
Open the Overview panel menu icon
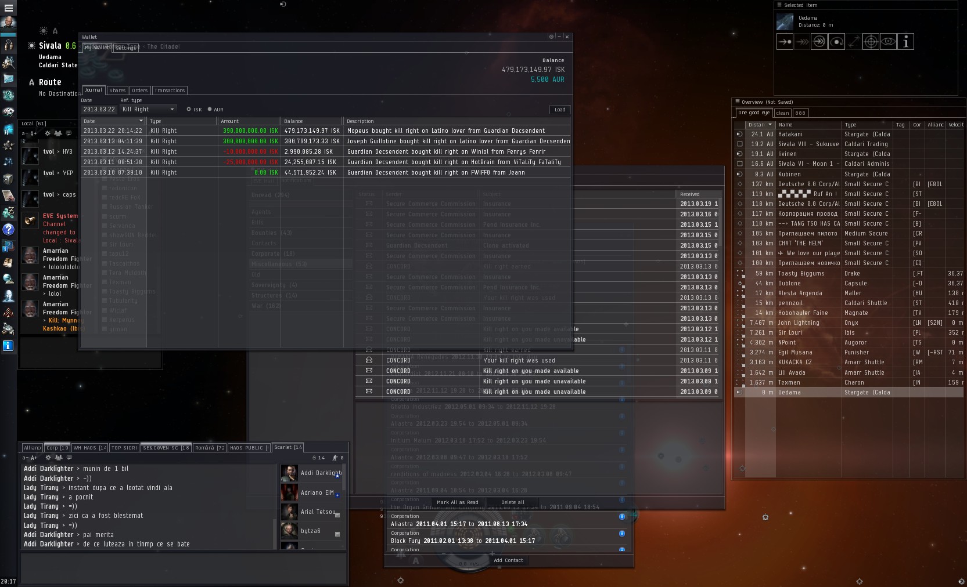click(738, 102)
